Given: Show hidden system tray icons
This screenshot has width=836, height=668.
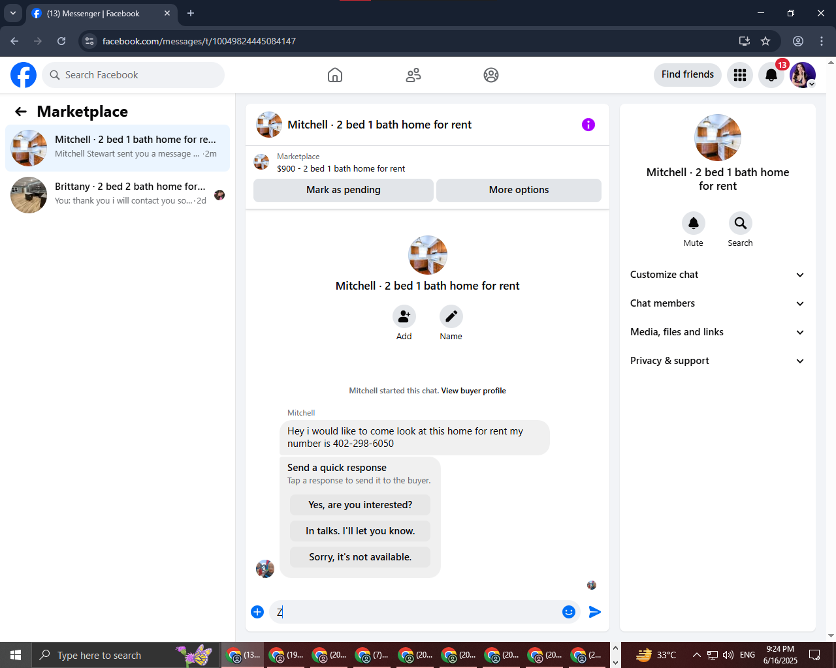Looking at the screenshot, I should [696, 655].
